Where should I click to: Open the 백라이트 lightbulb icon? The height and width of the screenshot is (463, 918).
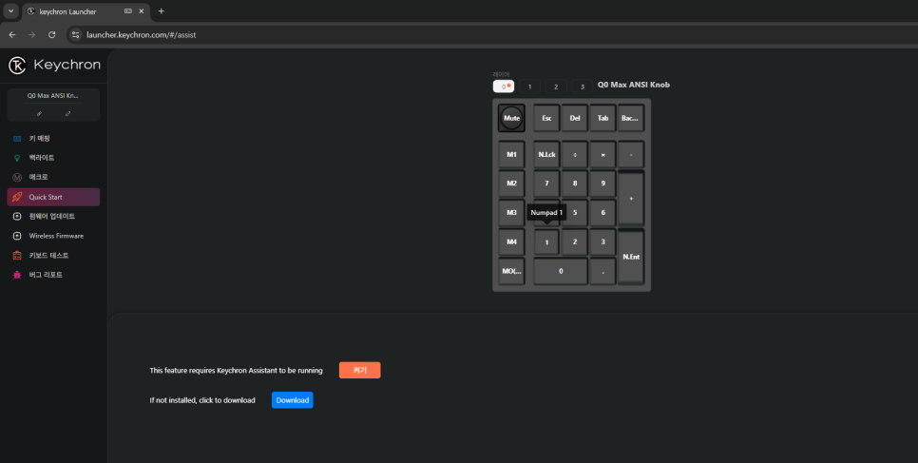point(17,158)
